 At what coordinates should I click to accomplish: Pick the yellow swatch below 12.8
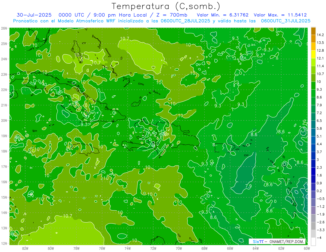(313, 54)
